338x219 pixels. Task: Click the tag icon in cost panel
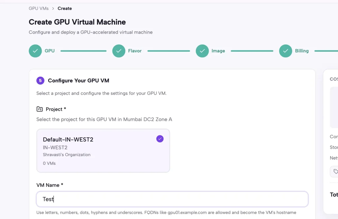(336, 172)
